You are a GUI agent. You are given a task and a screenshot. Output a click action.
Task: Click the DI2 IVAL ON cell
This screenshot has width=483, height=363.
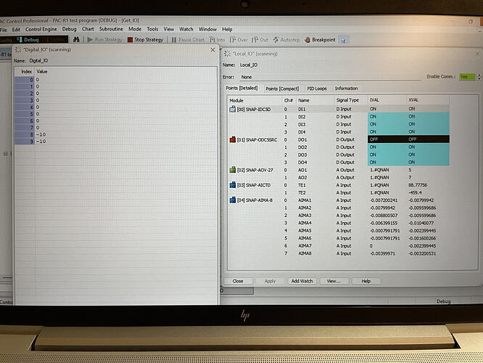point(387,116)
